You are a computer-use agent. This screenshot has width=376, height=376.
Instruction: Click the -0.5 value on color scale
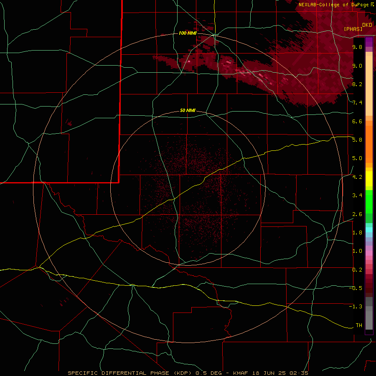tap(356, 288)
